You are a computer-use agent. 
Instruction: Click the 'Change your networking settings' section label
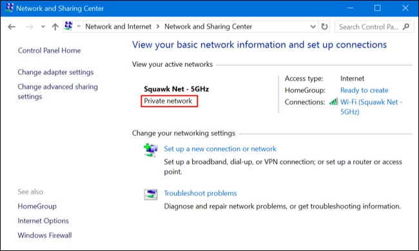(x=184, y=133)
